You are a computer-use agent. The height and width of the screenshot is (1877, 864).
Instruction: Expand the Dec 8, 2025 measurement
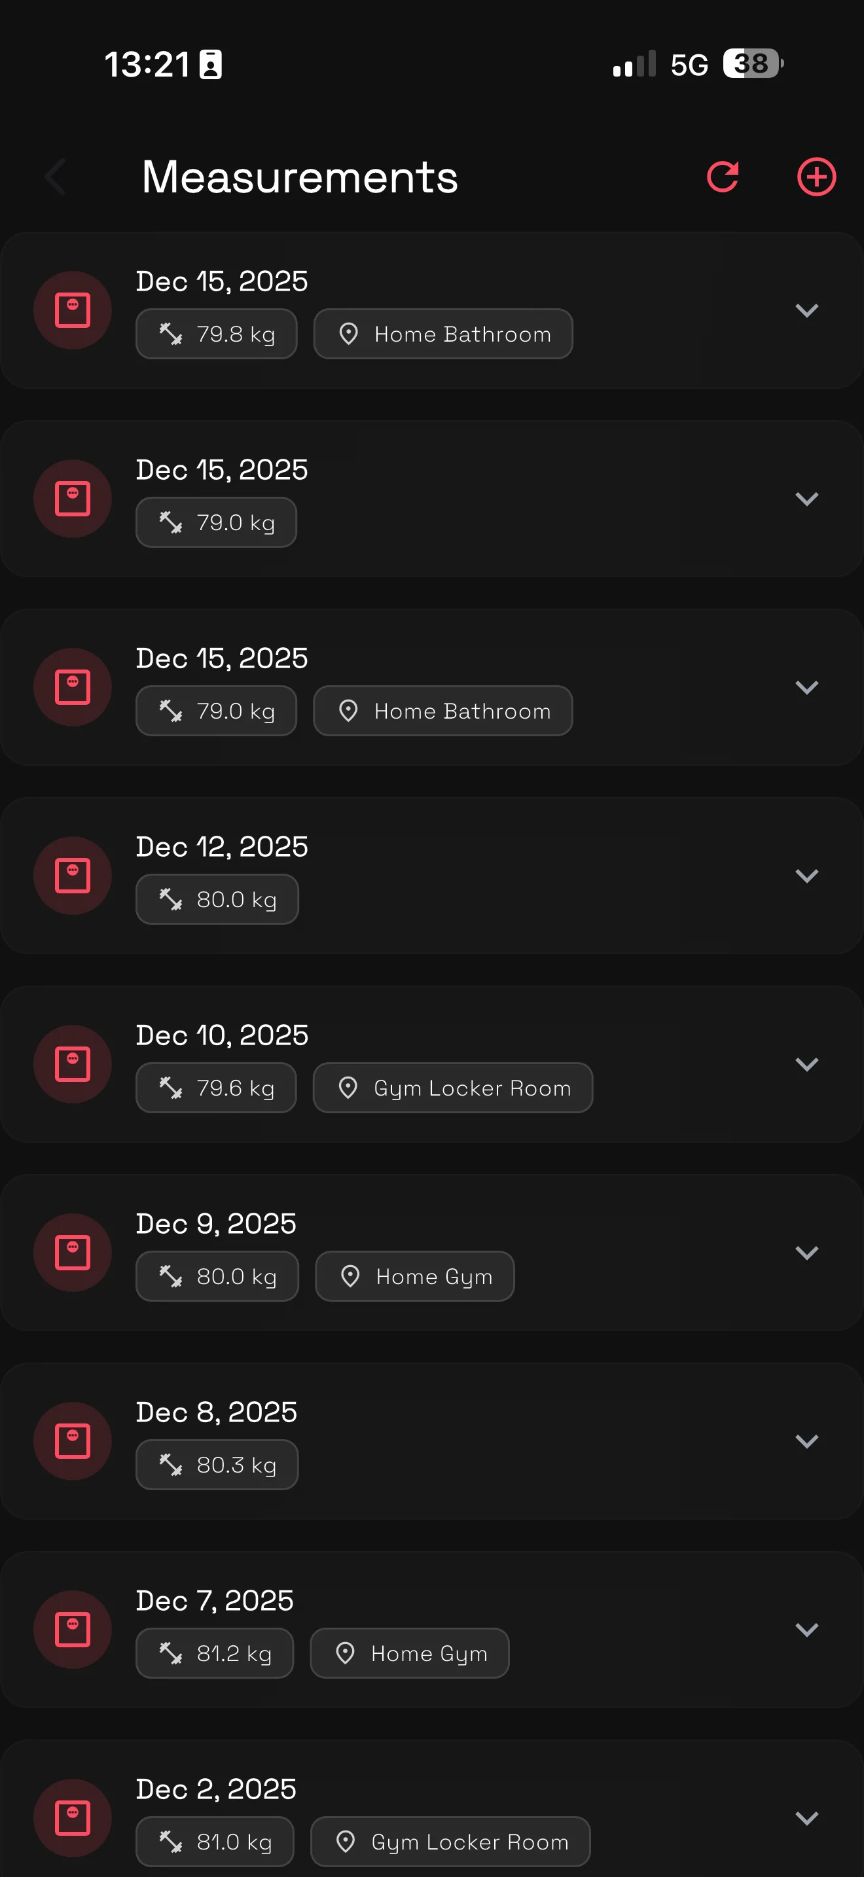pyautogui.click(x=806, y=1441)
